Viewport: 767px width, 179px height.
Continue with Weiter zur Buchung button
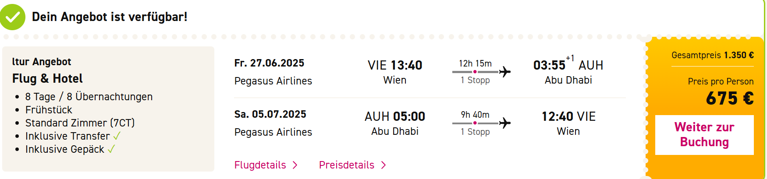(x=704, y=135)
